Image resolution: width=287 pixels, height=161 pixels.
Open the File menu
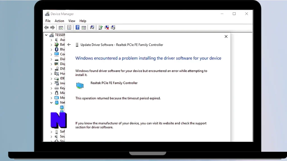pos(48,21)
